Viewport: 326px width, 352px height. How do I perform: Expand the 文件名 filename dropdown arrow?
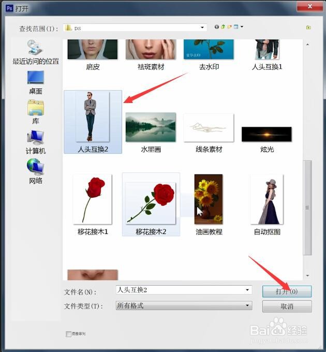tap(247, 290)
